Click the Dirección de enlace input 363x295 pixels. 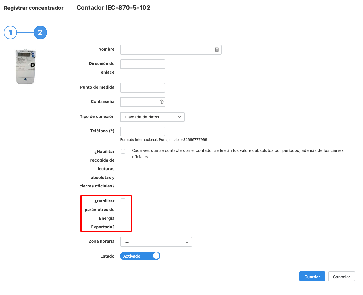[143, 64]
